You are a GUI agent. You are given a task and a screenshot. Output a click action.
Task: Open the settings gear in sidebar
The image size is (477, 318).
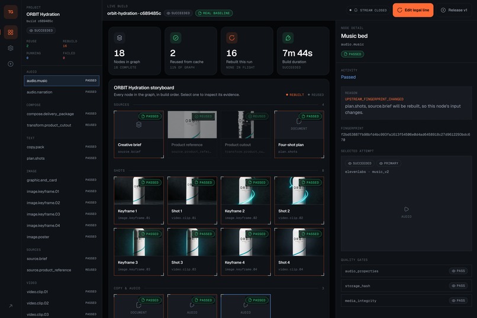(11, 48)
